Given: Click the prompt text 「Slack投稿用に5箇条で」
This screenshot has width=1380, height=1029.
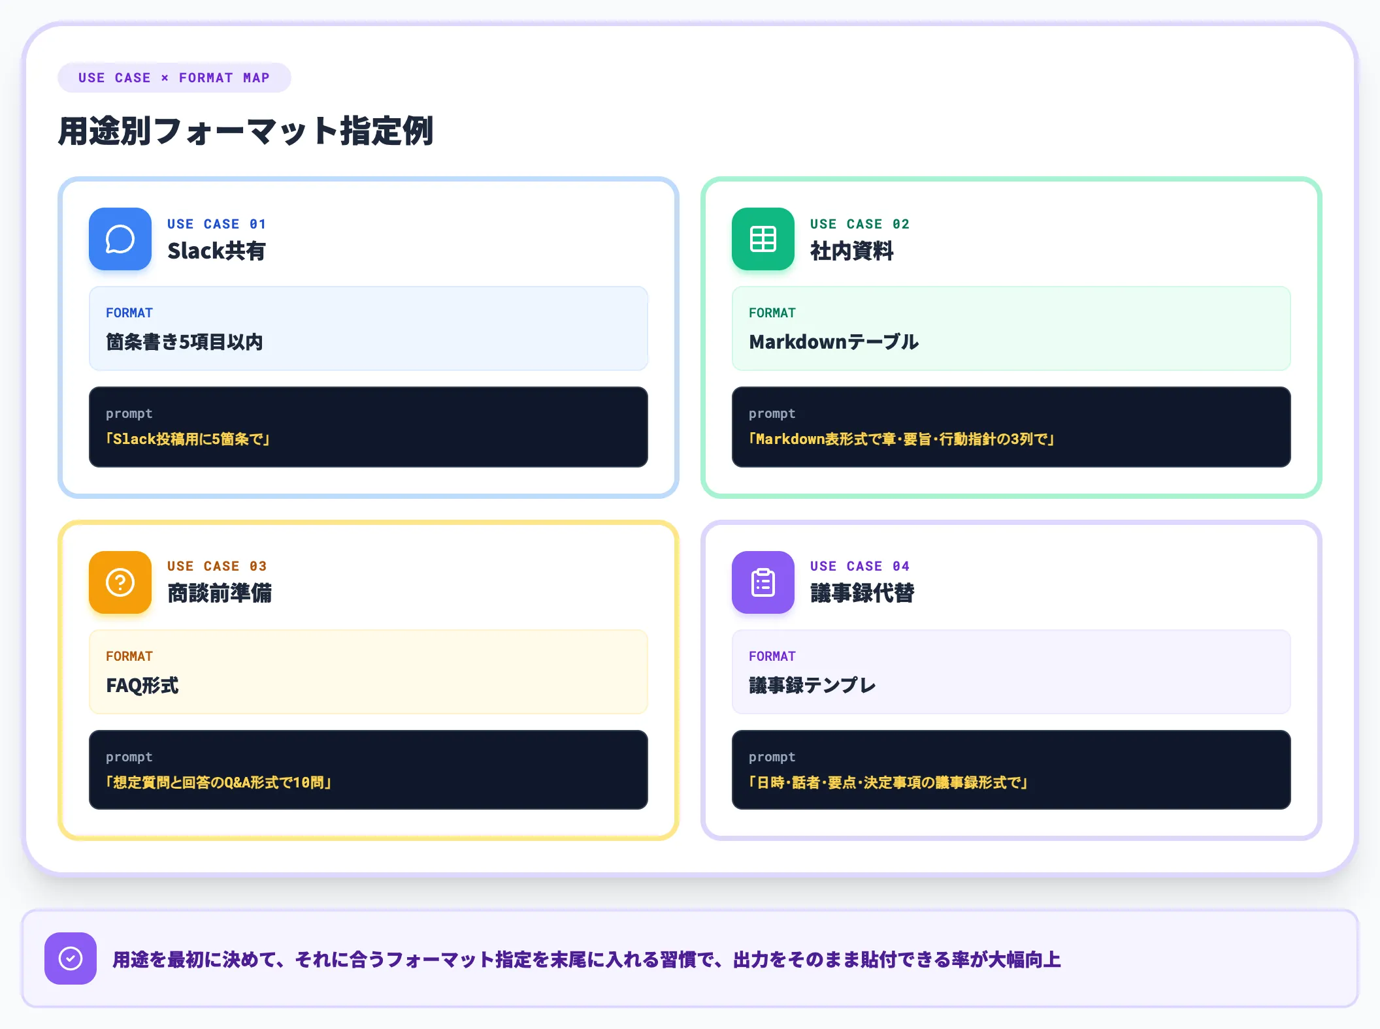Looking at the screenshot, I should pyautogui.click(x=188, y=439).
